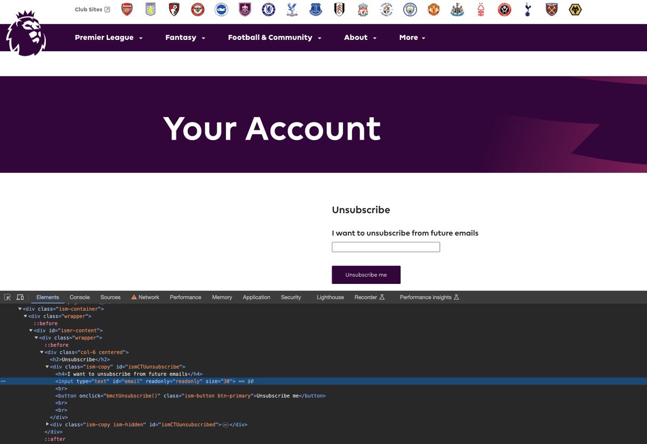Click the Unsubscribe me button

pyautogui.click(x=366, y=275)
